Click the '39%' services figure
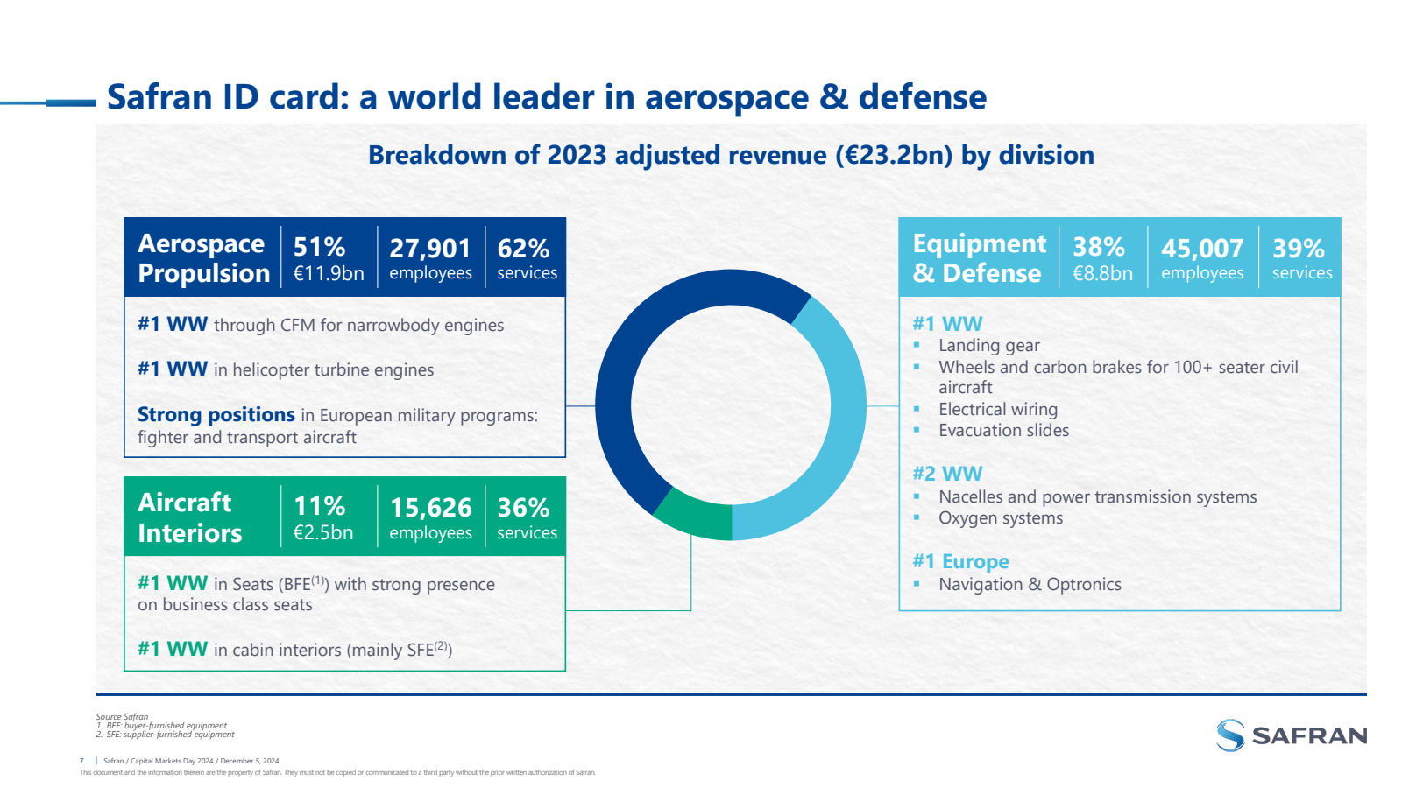 click(x=1299, y=249)
